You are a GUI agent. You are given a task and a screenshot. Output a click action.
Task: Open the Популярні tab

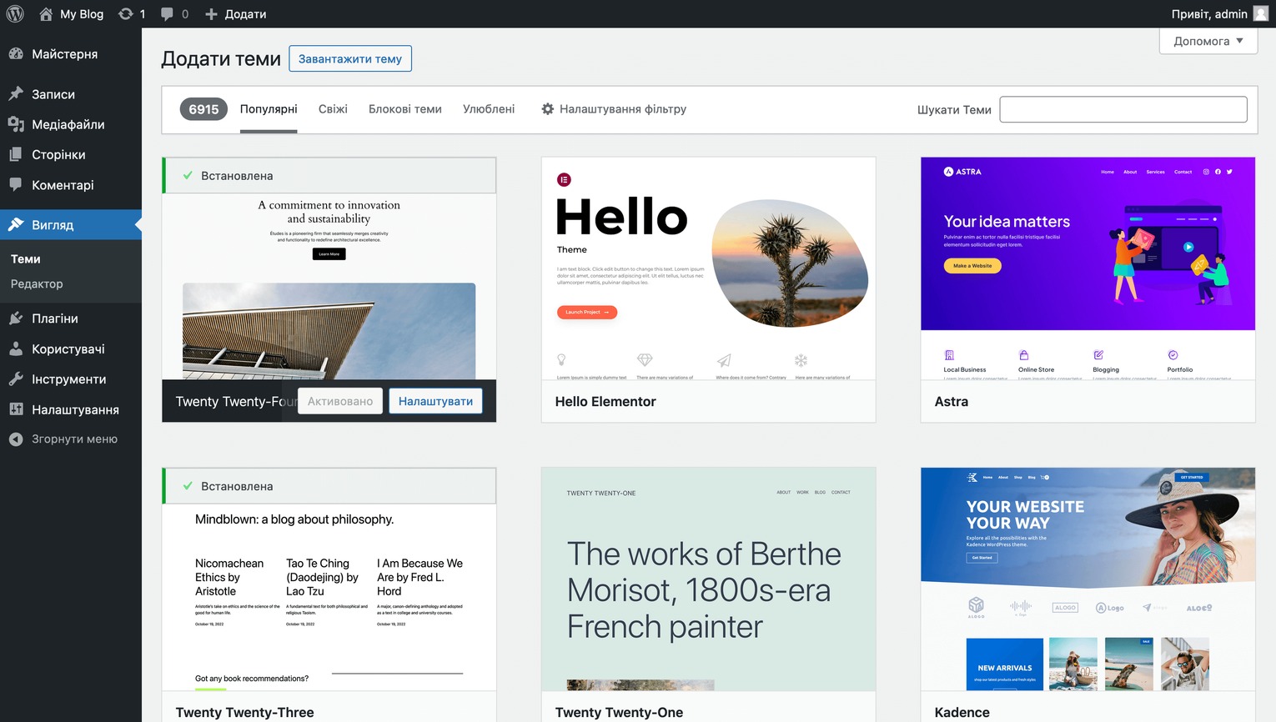(x=269, y=109)
